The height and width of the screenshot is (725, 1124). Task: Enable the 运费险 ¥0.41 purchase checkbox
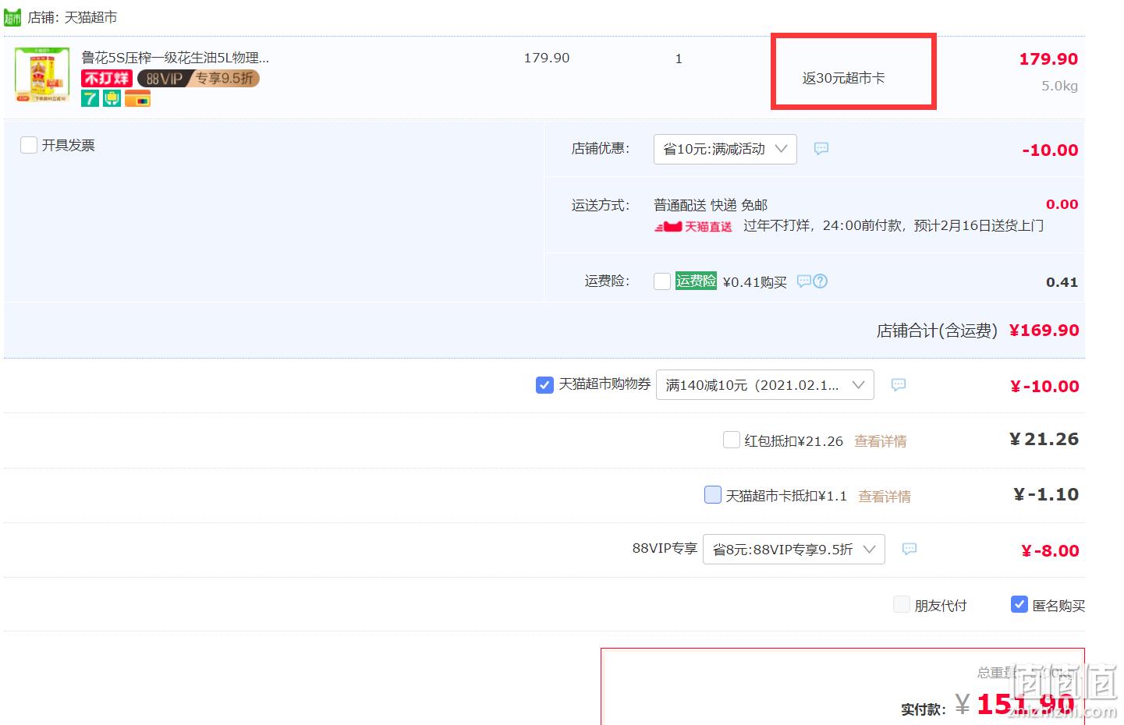click(662, 281)
